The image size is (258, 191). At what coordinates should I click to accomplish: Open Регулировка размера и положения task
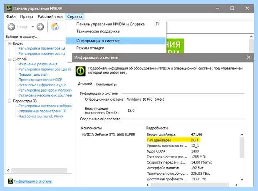pyautogui.click(x=45, y=90)
